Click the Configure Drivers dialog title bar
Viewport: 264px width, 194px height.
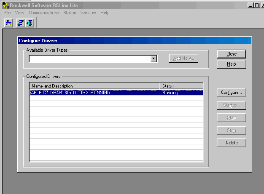(135, 40)
